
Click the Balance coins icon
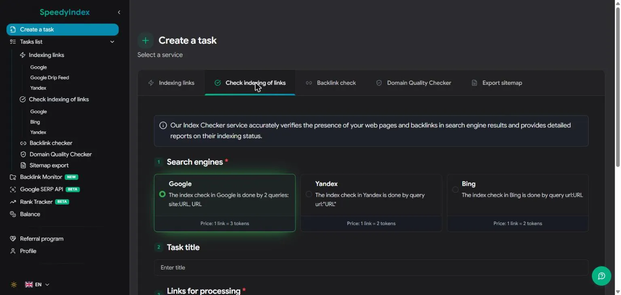(x=13, y=214)
